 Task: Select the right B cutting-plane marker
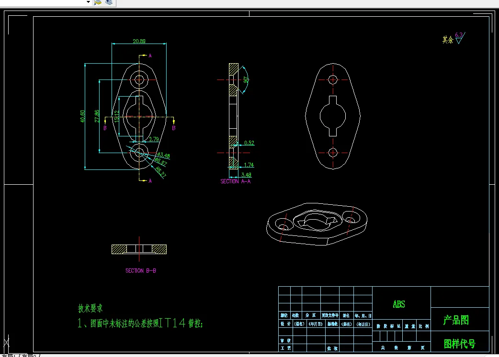point(174,128)
